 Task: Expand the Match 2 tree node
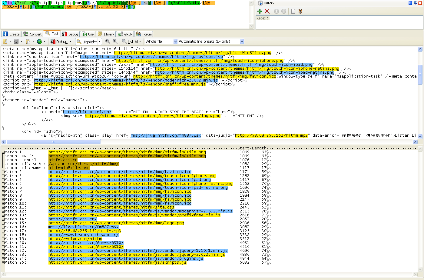pos(3,172)
